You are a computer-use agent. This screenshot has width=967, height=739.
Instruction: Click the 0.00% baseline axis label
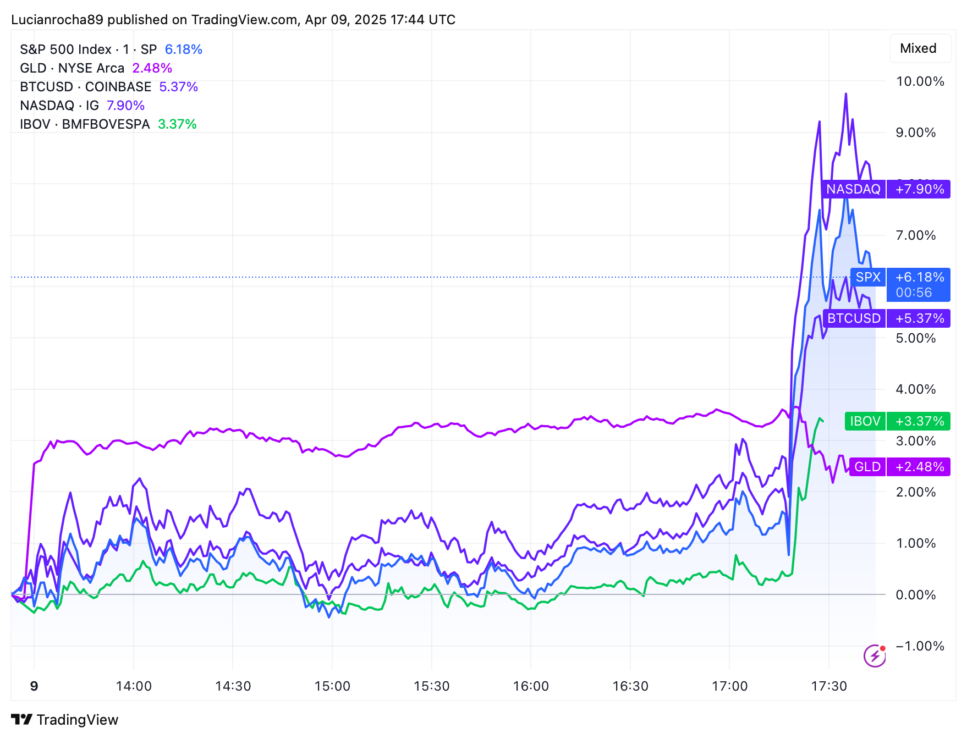915,595
